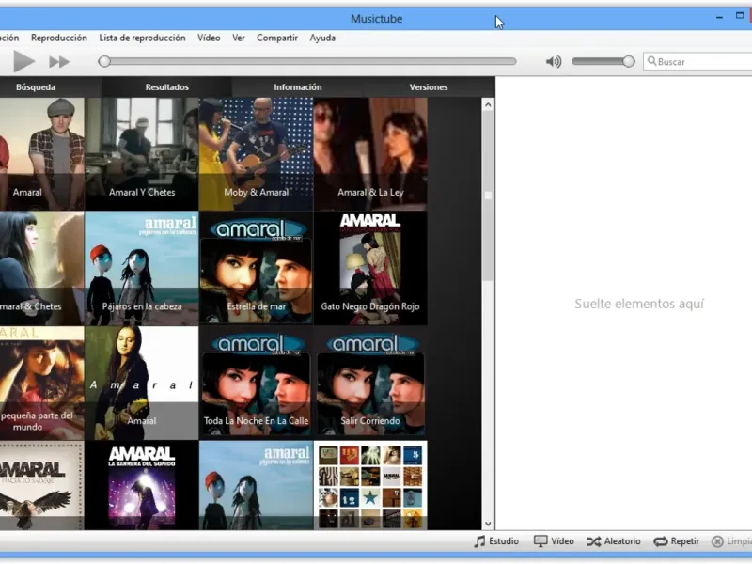Toggle Aleatorio shuffle mode

[614, 541]
